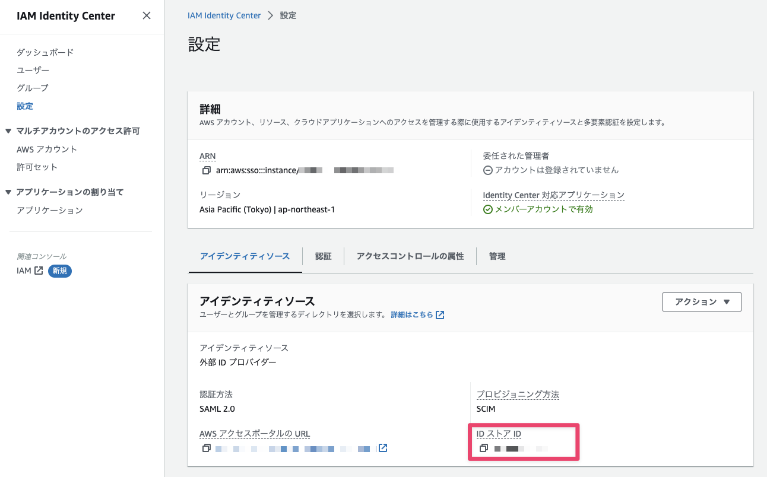Click the ARN label
The width and height of the screenshot is (767, 477).
(x=208, y=156)
